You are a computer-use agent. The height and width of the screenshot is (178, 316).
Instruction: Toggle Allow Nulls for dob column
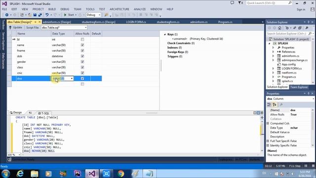(x=82, y=56)
